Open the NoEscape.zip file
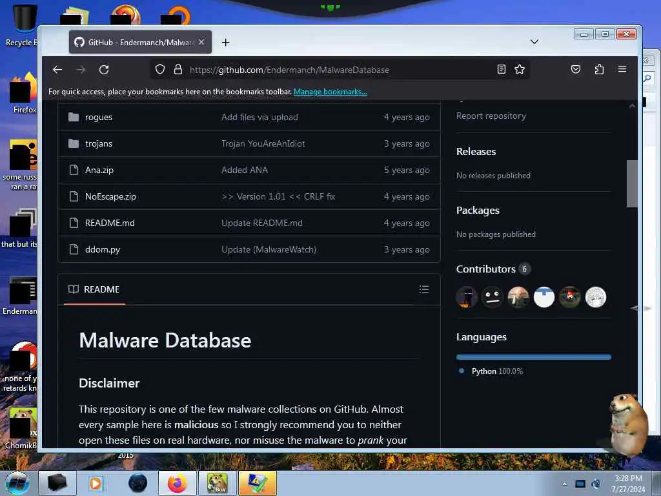Viewport: 661px width, 496px height. pos(110,196)
